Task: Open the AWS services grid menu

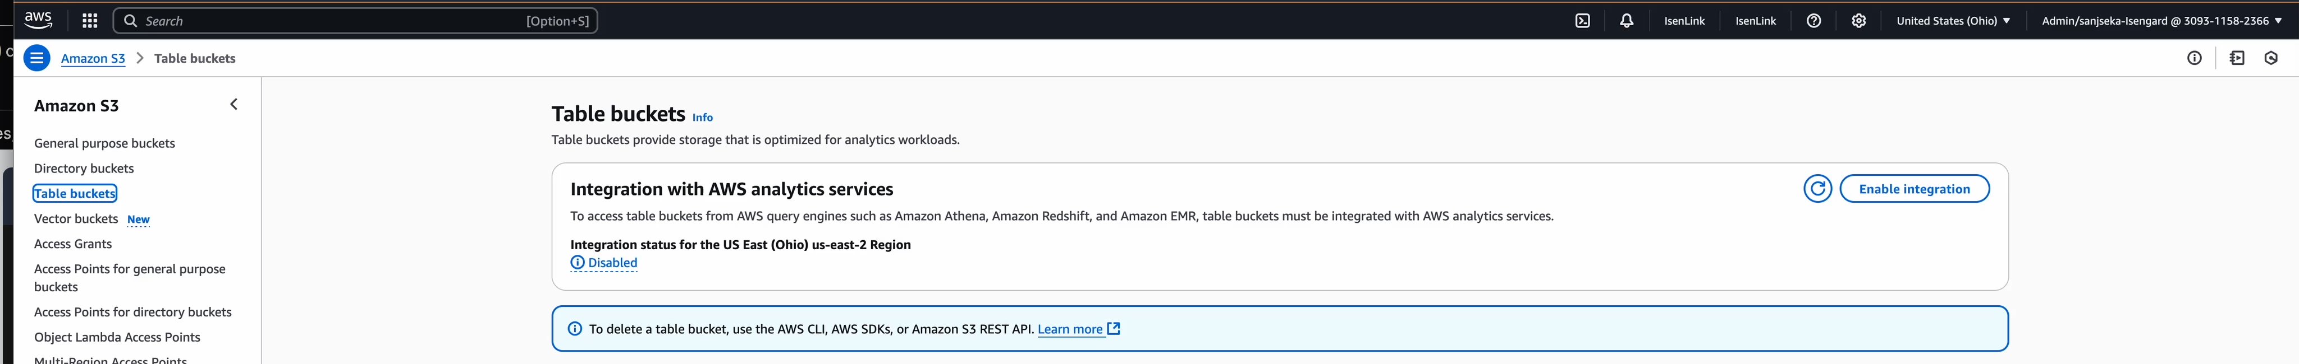Action: point(90,21)
